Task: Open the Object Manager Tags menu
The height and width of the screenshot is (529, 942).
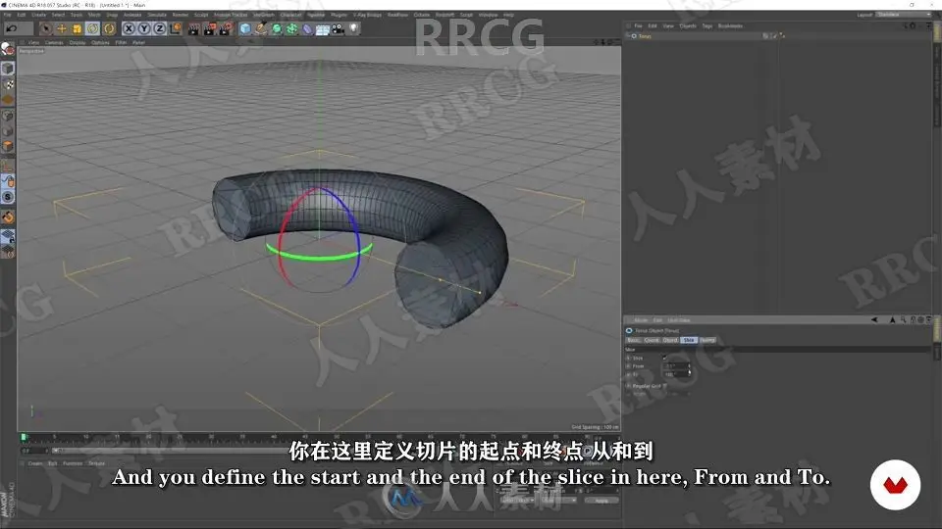Action: (x=707, y=26)
